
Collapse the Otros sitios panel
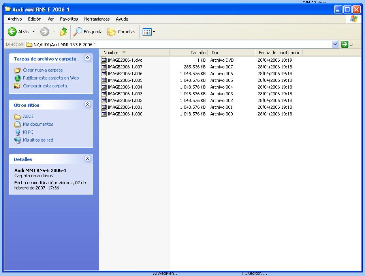click(x=88, y=104)
